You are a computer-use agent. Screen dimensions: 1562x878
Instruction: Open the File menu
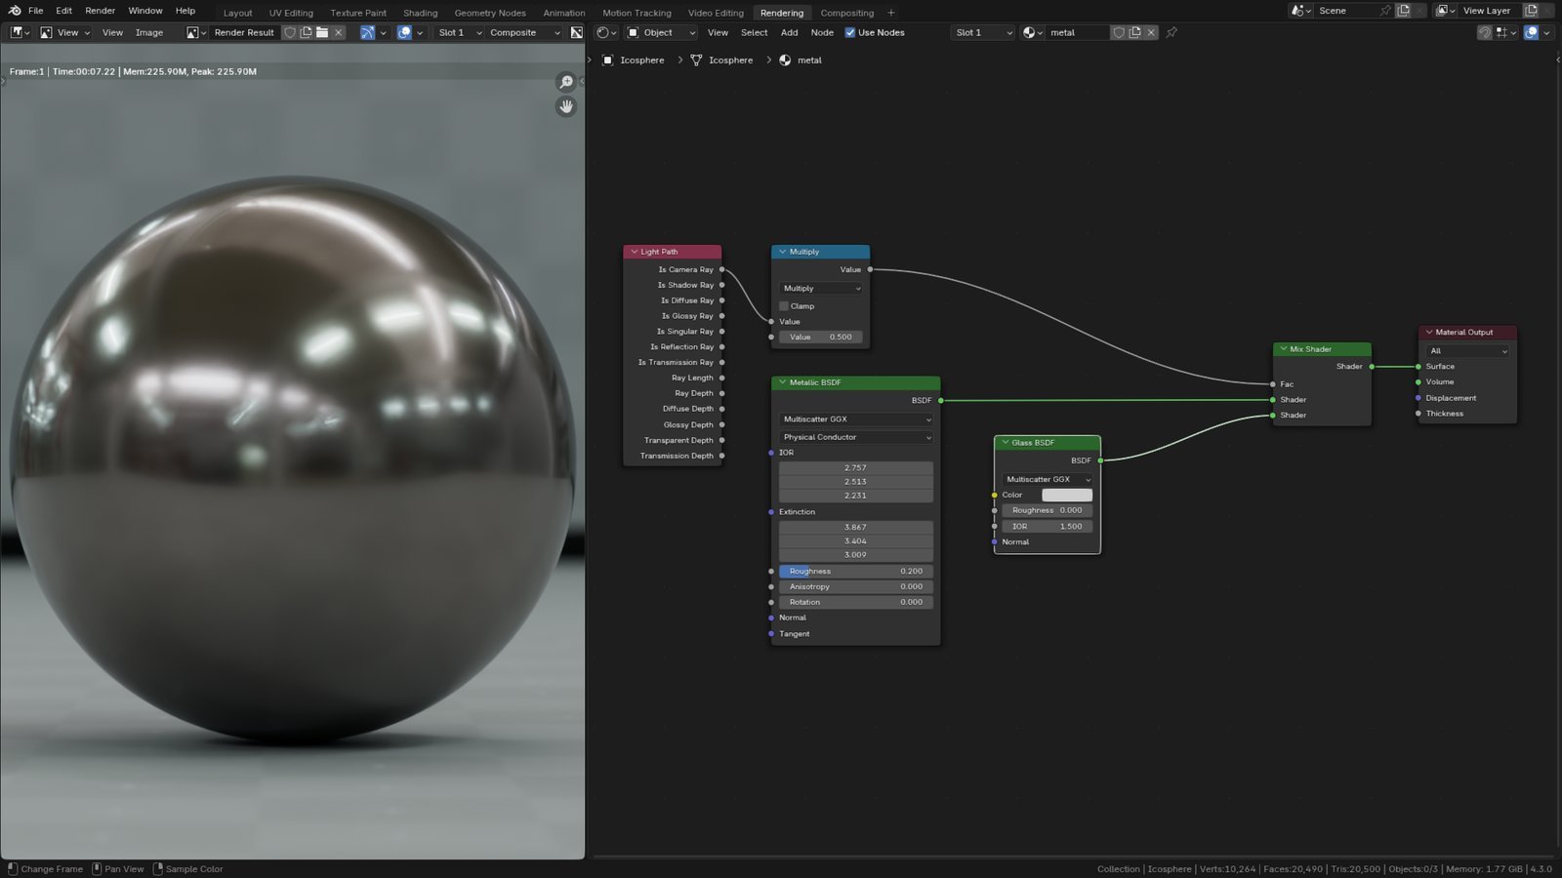(36, 11)
